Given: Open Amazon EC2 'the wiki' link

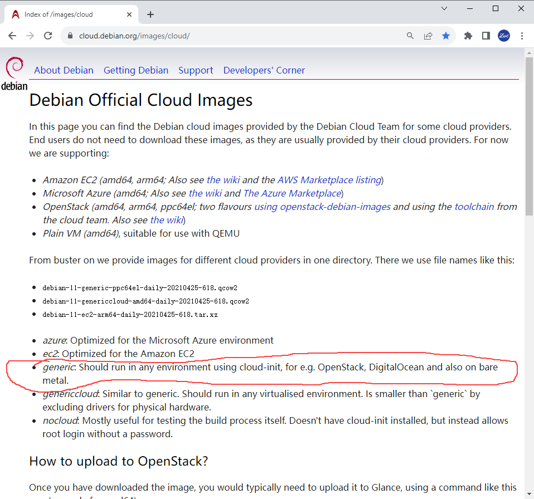Looking at the screenshot, I should click(224, 179).
